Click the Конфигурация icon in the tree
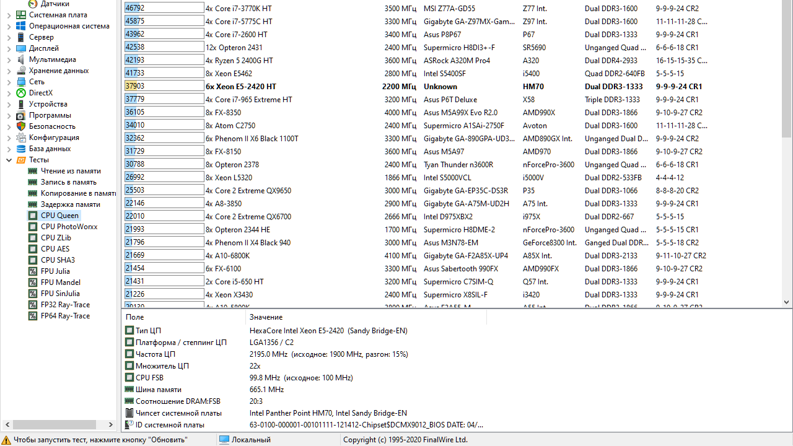Viewport: 793px width, 446px height. click(x=21, y=138)
